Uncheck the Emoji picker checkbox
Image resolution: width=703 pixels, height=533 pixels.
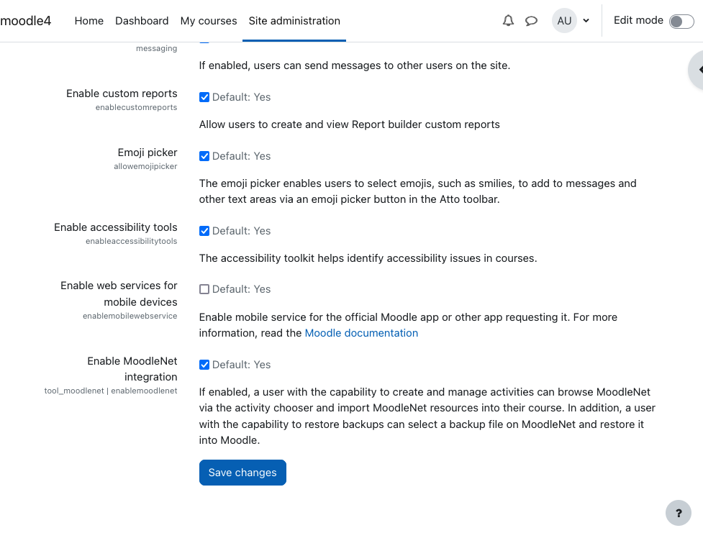click(204, 156)
